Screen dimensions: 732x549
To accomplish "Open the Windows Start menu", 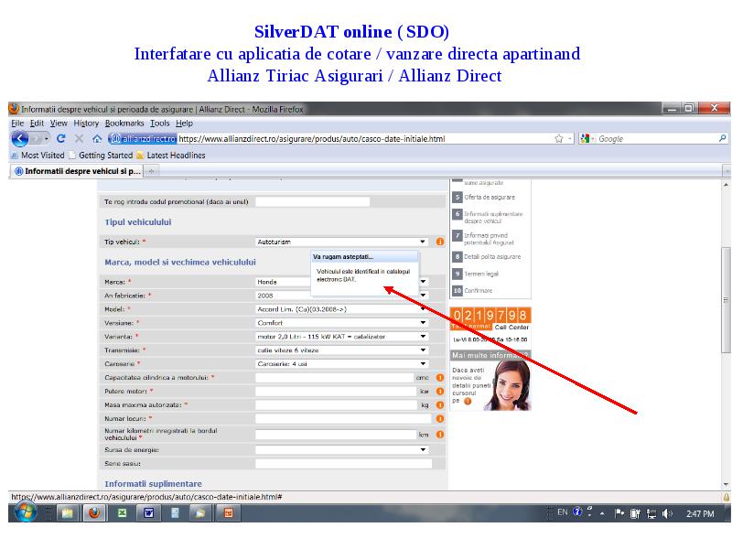I will (26, 512).
